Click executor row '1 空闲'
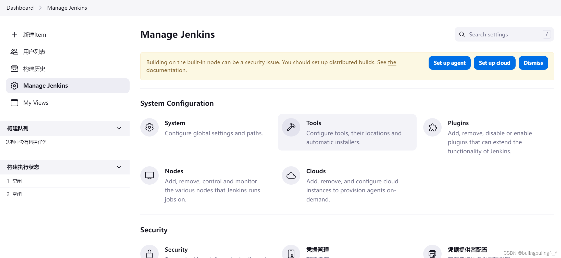This screenshot has width=561, height=258. click(65, 181)
